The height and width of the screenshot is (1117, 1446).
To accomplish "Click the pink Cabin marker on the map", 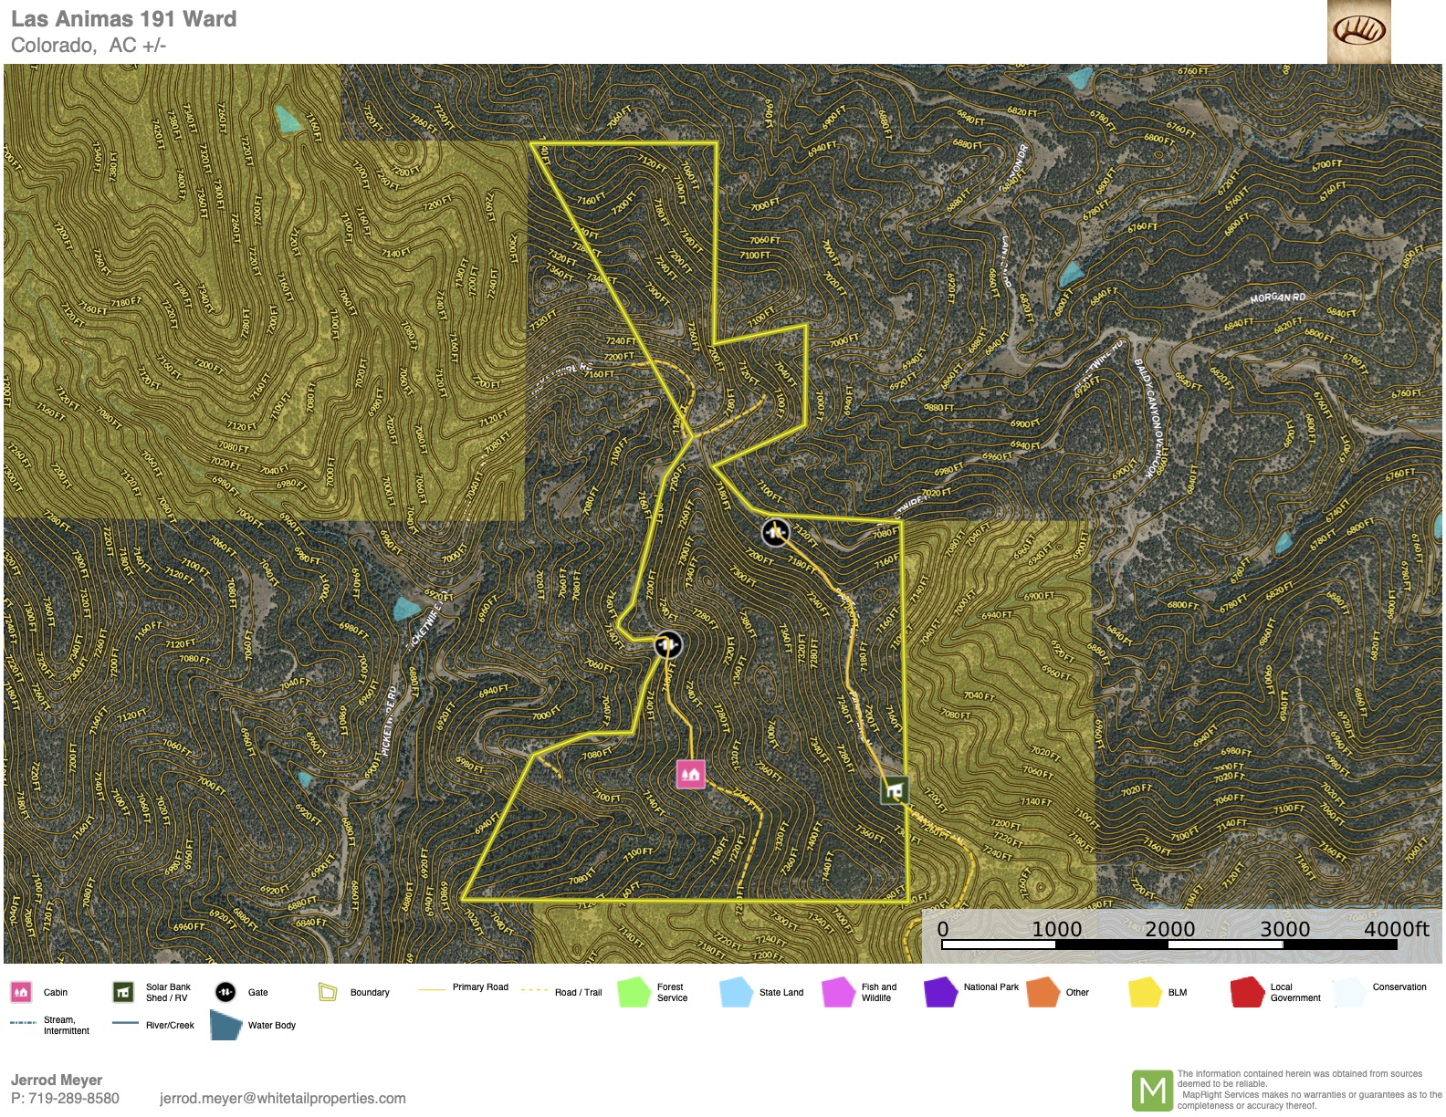I will click(x=690, y=775).
